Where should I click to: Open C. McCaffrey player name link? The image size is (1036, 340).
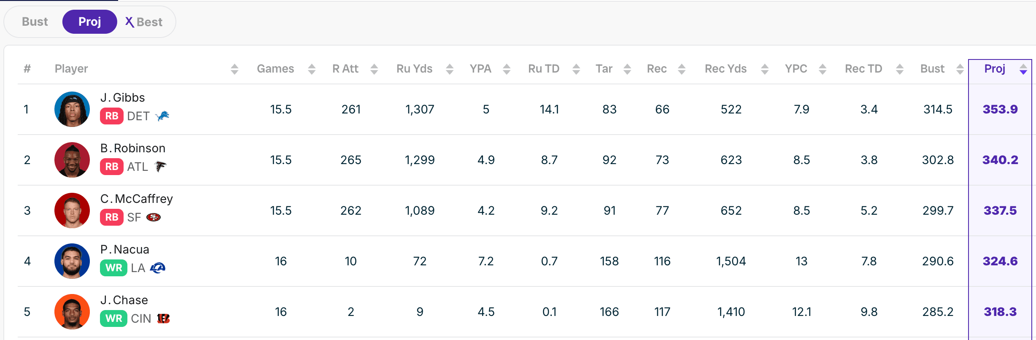[137, 199]
